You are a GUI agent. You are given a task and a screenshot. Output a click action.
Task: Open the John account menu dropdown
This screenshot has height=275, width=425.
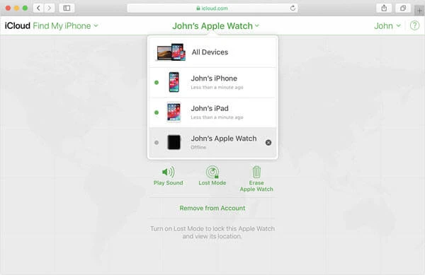click(387, 26)
